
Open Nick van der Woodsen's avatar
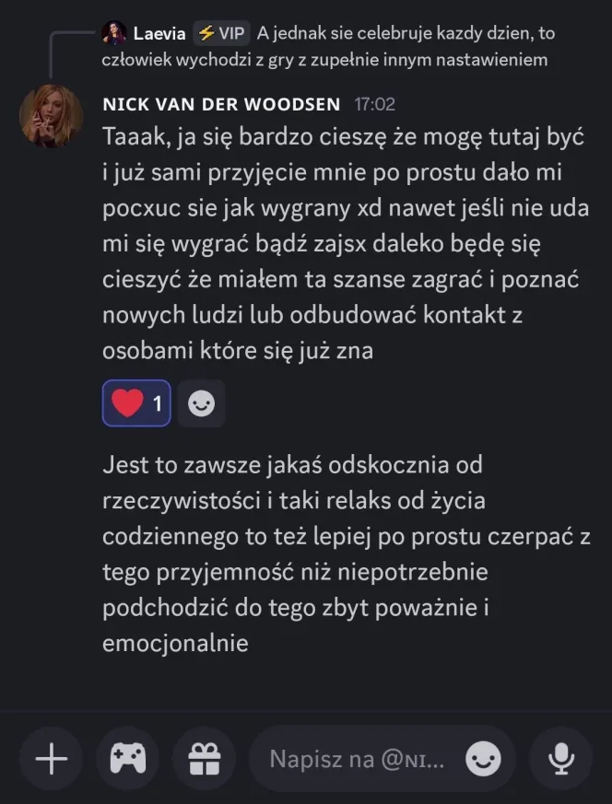coord(53,115)
